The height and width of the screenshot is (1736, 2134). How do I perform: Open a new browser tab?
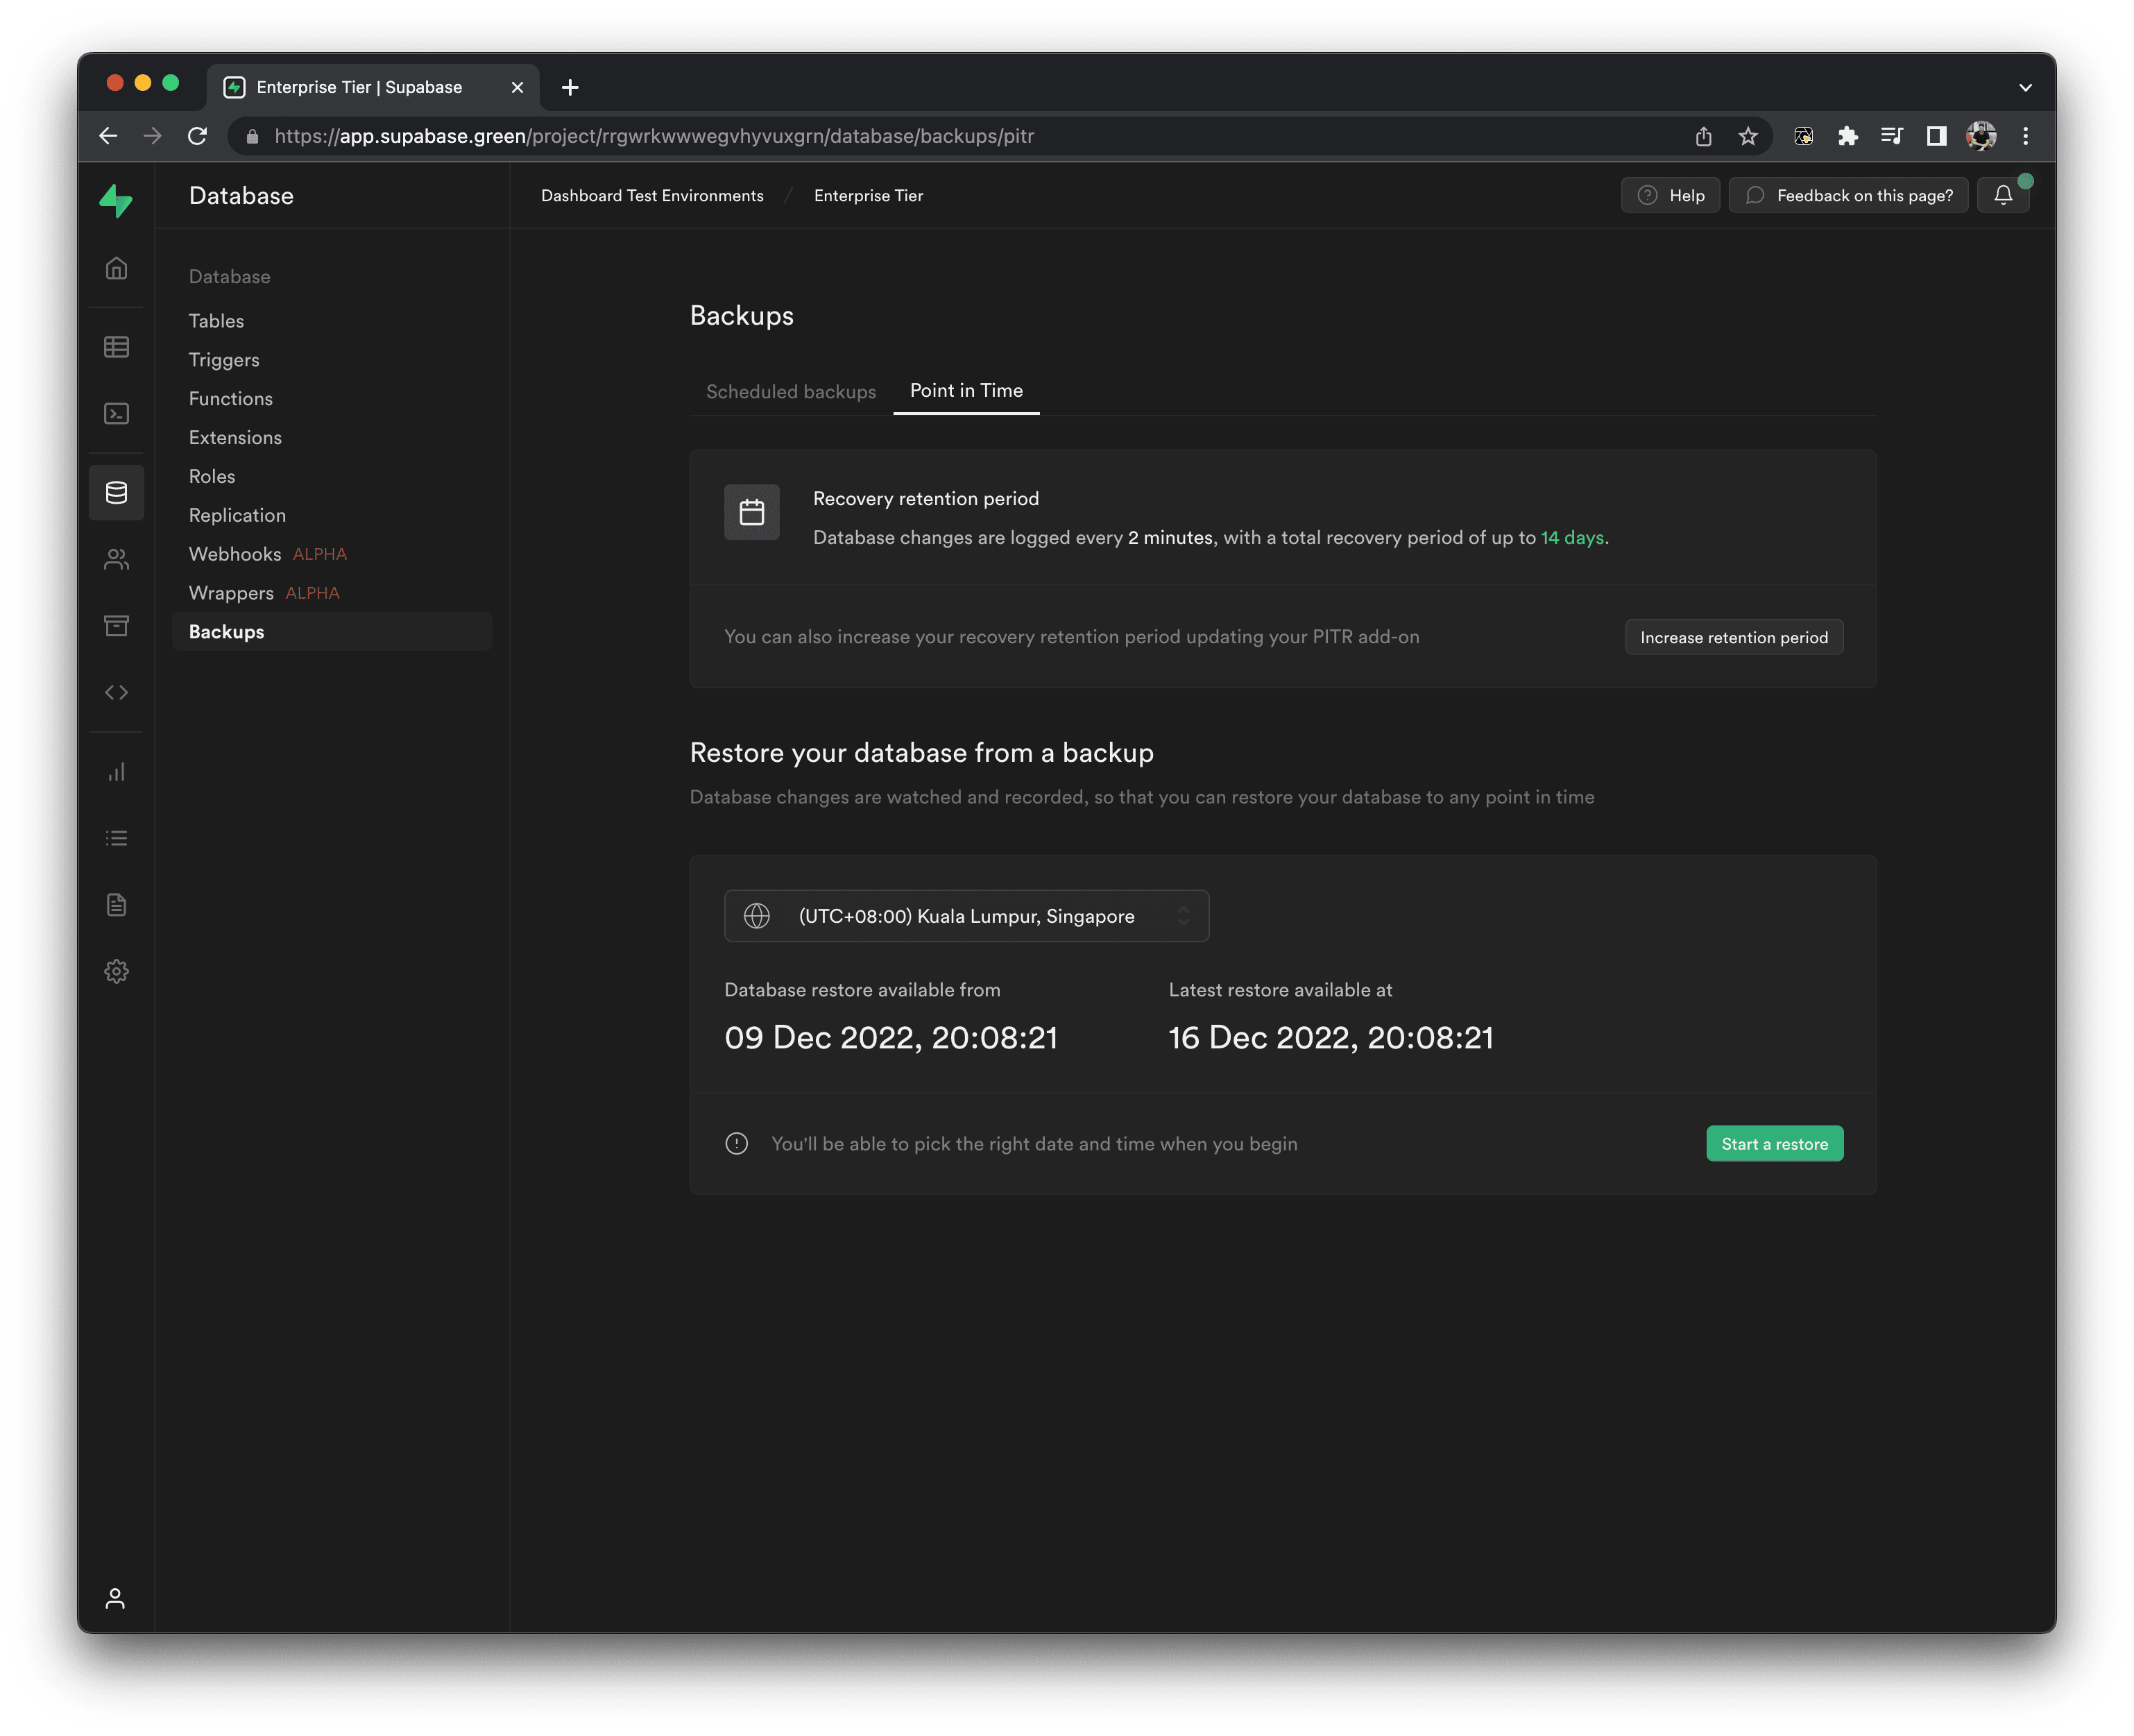(570, 87)
